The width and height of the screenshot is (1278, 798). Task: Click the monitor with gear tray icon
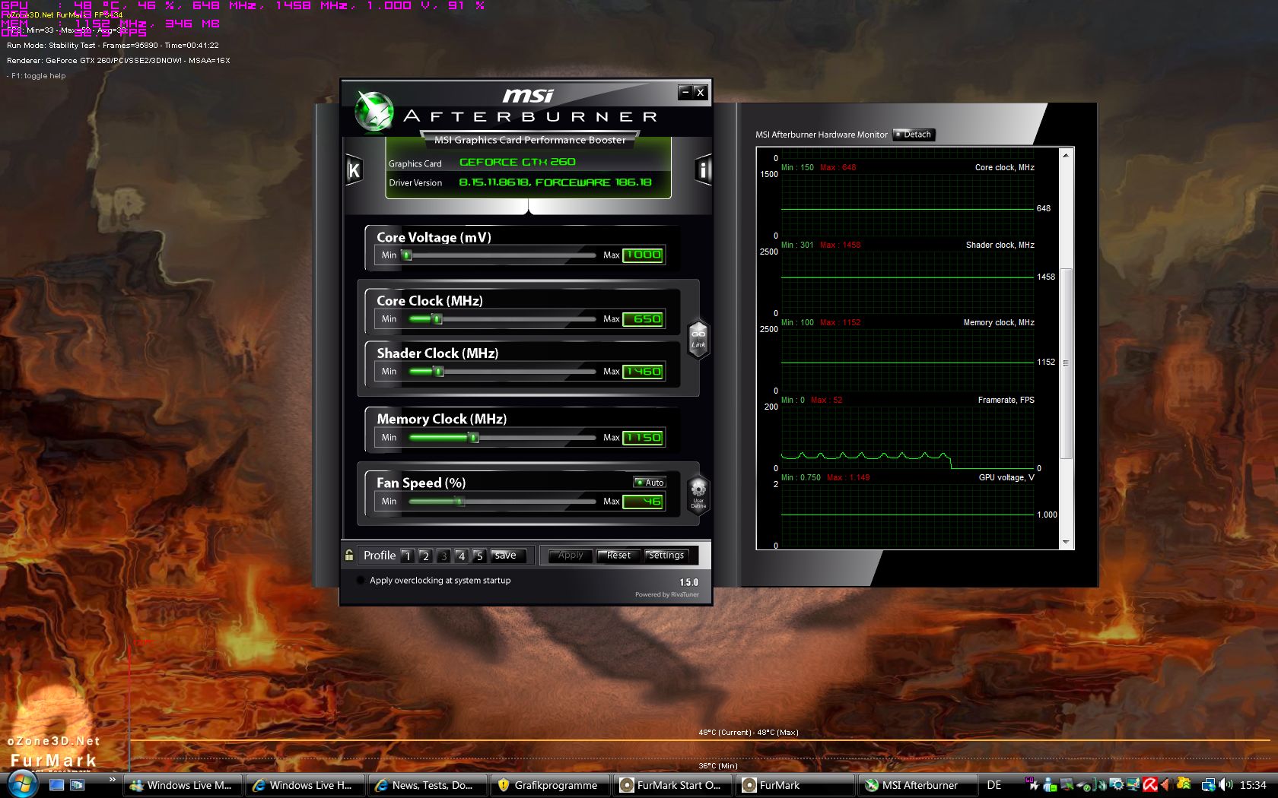point(1116,785)
